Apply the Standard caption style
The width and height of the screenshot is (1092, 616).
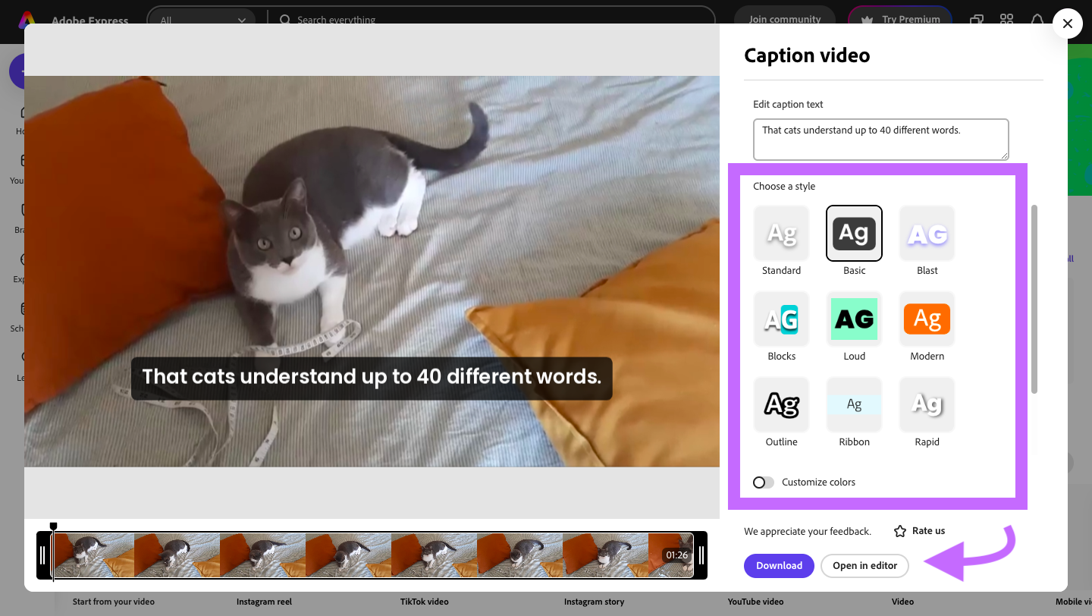pos(781,234)
